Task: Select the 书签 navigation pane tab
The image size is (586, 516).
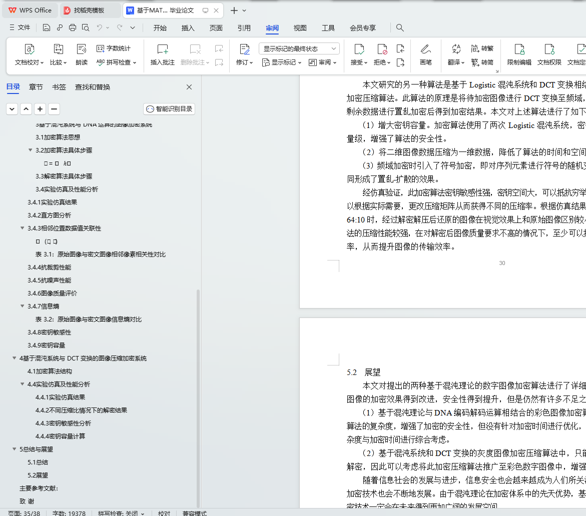Action: 59,87
